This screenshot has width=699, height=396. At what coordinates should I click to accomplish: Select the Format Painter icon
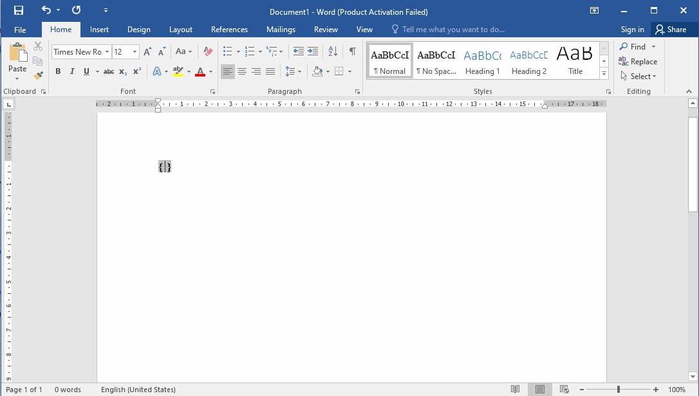[38, 75]
